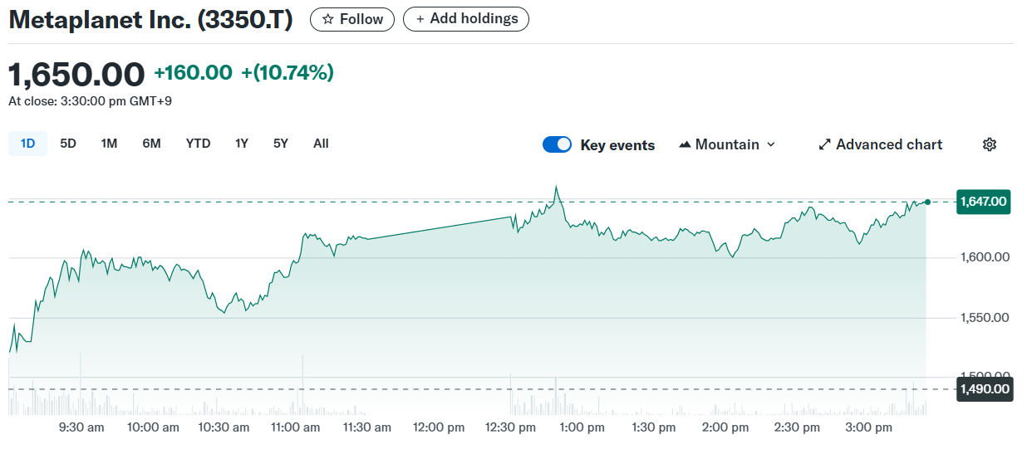Click the 1:00 pm time label
This screenshot has height=449, width=1032.
[x=582, y=427]
